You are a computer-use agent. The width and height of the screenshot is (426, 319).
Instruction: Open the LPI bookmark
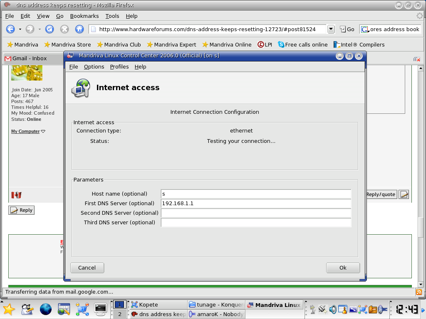click(265, 44)
